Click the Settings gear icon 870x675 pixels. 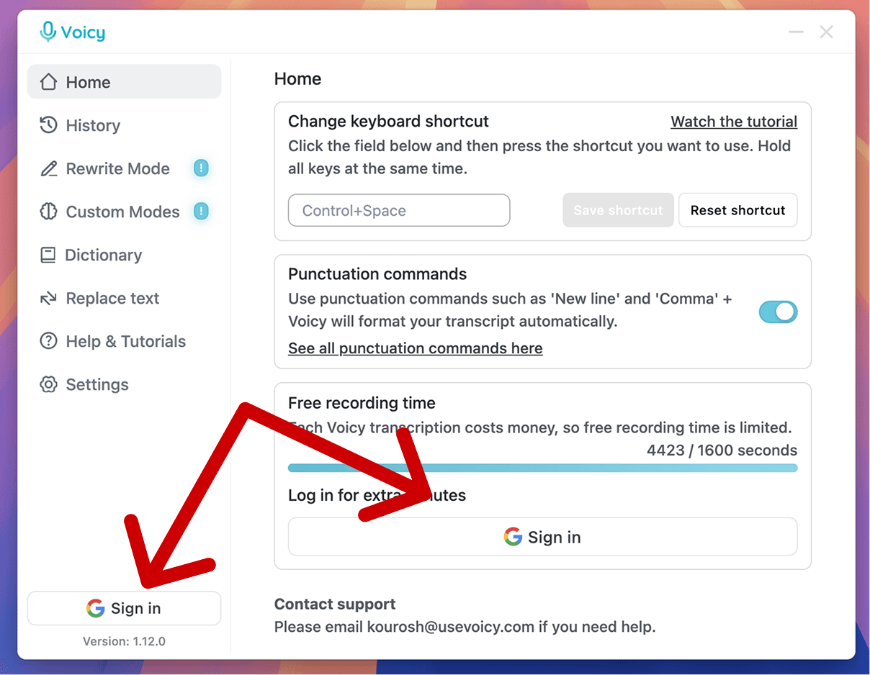[48, 384]
